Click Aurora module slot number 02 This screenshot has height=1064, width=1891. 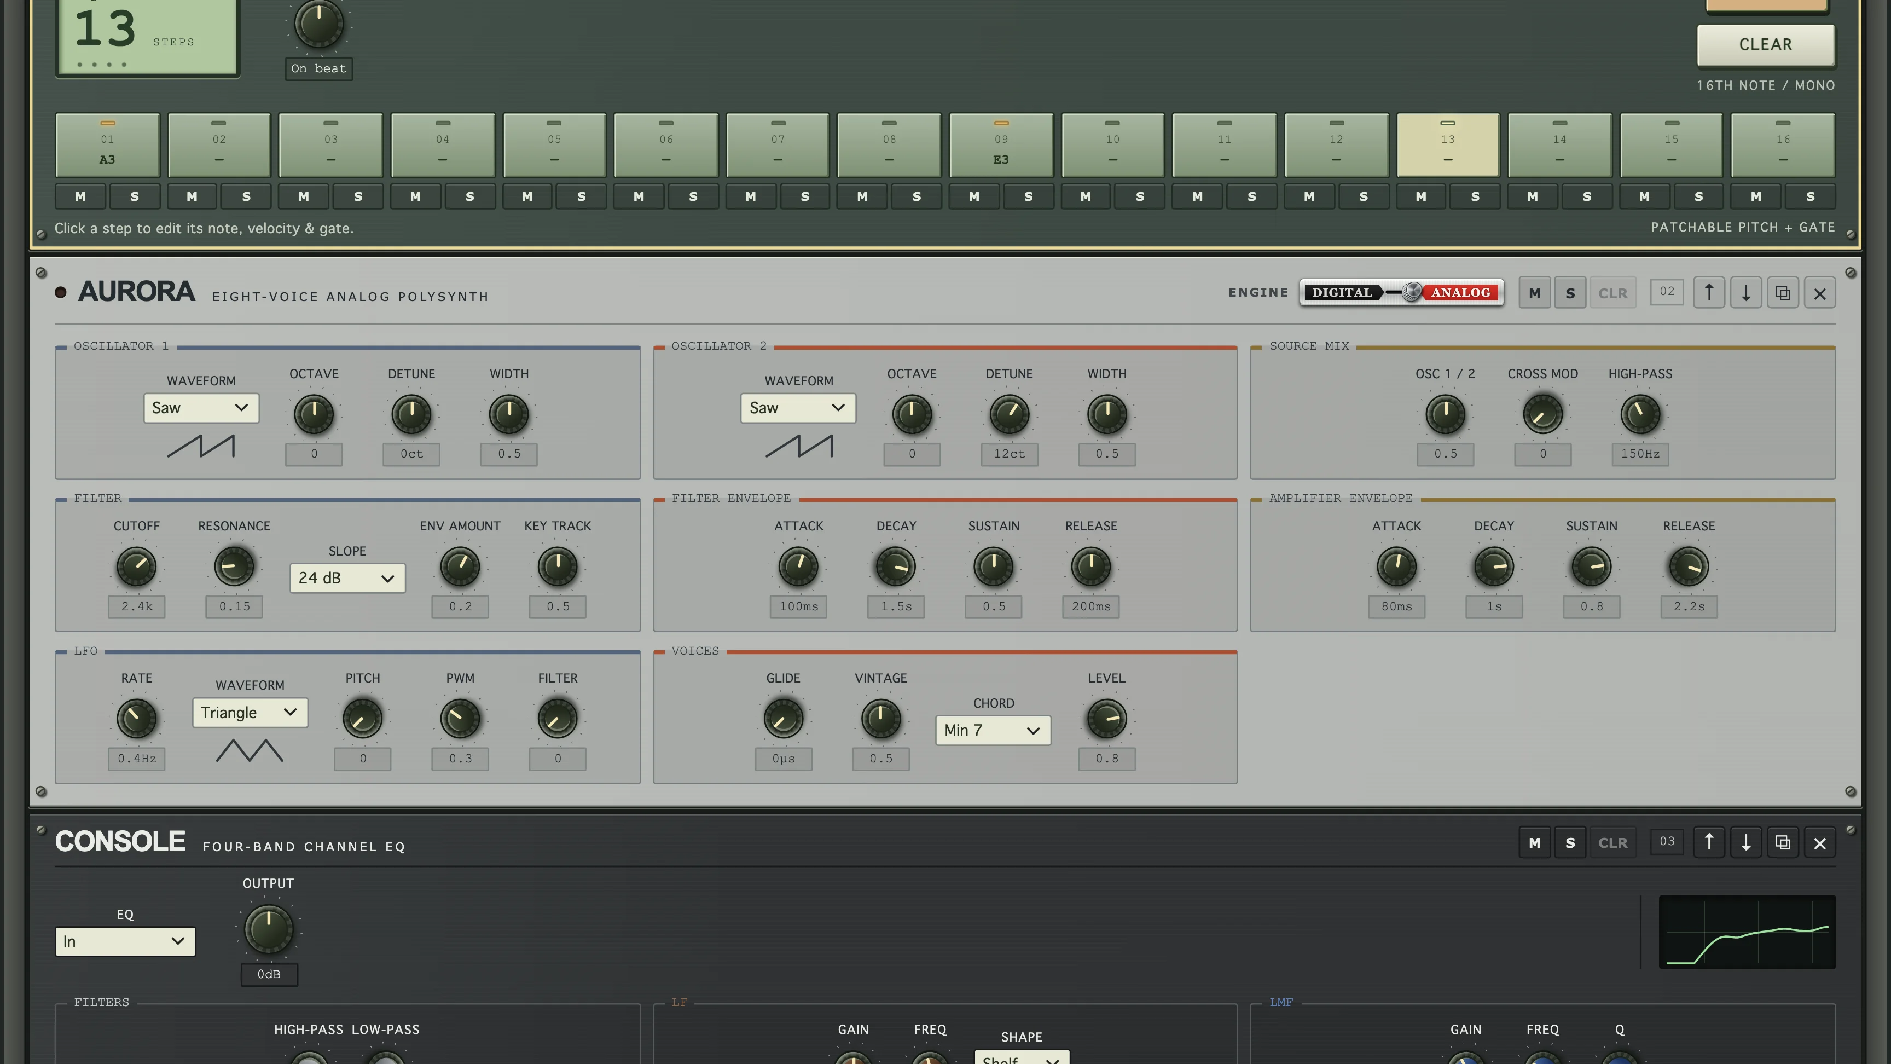coord(1667,292)
